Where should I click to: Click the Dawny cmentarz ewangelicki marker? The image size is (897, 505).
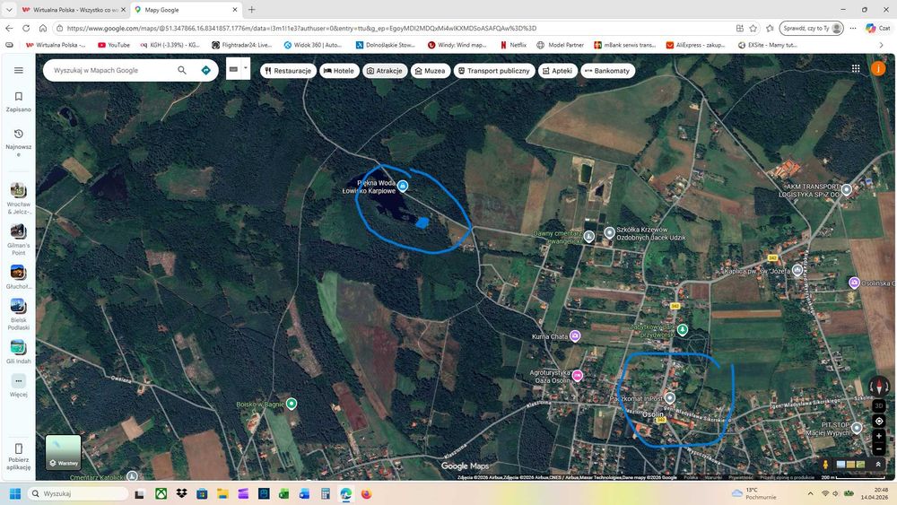coord(588,236)
